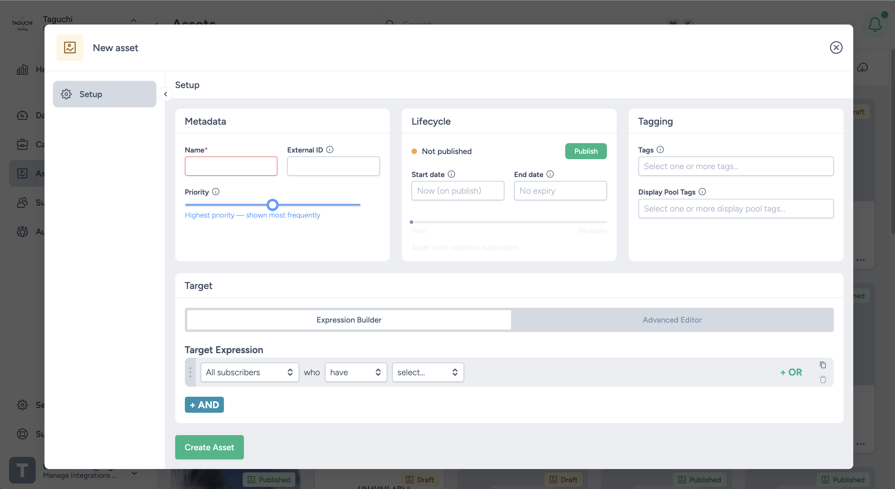Open notifications bell behind the dialog
The height and width of the screenshot is (489, 895).
point(875,24)
